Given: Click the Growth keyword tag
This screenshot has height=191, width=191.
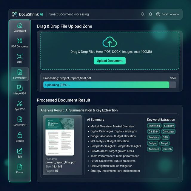Looking at the screenshot, I should [167, 149].
